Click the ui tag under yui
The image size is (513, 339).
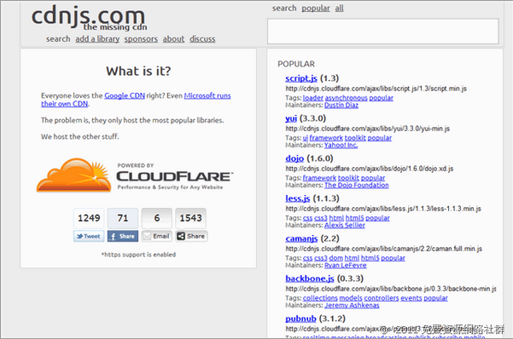click(x=306, y=138)
